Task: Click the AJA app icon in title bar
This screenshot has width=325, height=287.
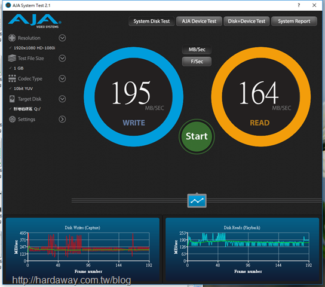Action: click(x=8, y=5)
